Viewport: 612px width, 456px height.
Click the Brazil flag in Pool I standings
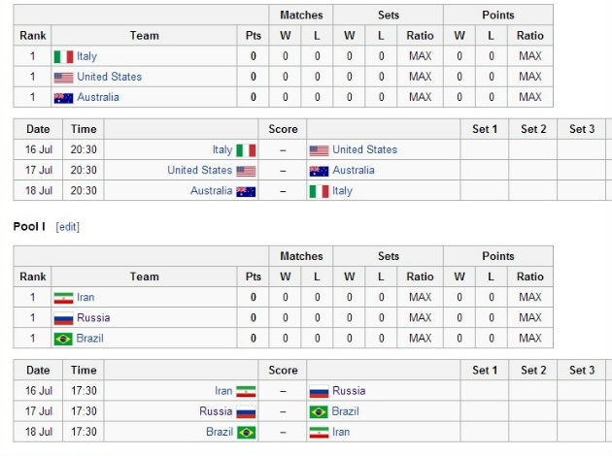(63, 338)
